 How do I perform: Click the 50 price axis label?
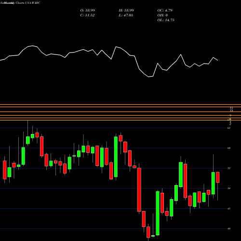click(x=229, y=188)
